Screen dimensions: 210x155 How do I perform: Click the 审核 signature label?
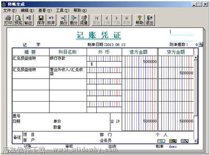(x=69, y=147)
